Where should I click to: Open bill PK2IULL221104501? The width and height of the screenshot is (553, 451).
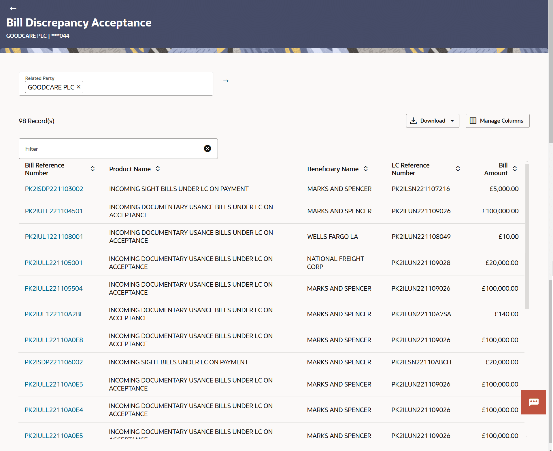(54, 211)
